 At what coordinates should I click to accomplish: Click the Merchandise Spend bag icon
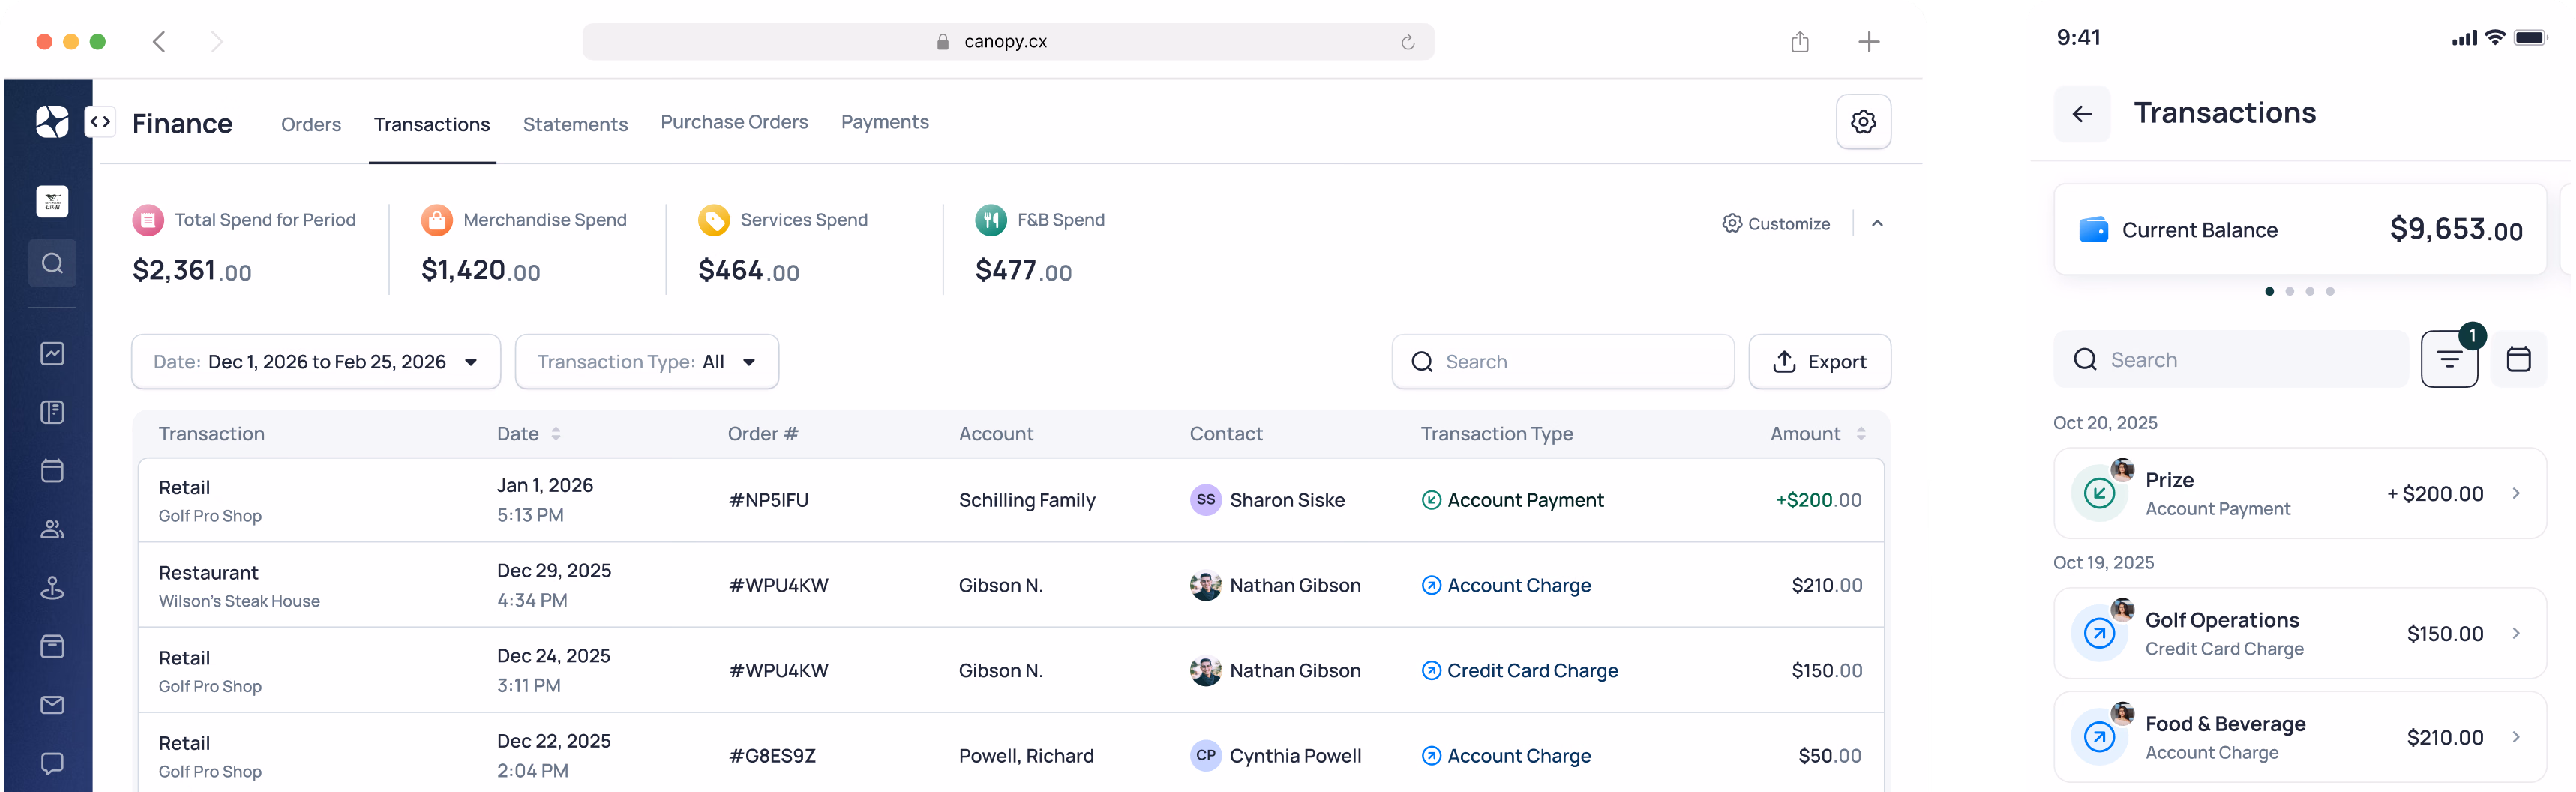click(x=437, y=220)
